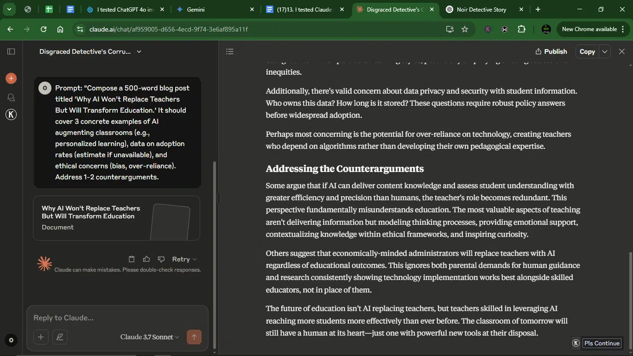Give the response a thumbs up
The height and width of the screenshot is (356, 633).
146,259
